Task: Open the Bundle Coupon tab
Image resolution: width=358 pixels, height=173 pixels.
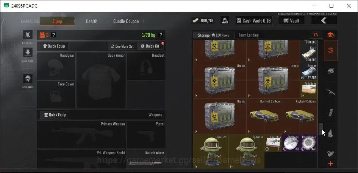Action: (x=126, y=21)
